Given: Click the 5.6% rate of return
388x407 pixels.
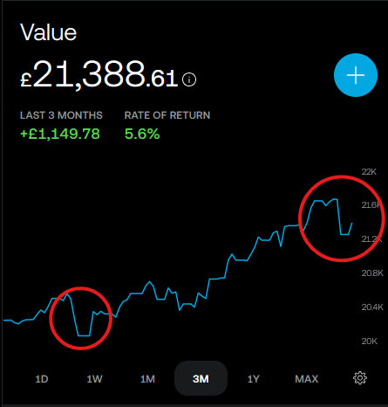Looking at the screenshot, I should pyautogui.click(x=142, y=135).
